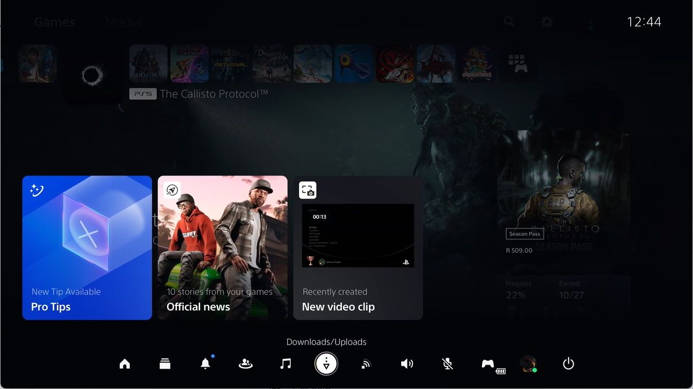Image resolution: width=693 pixels, height=389 pixels.
Task: Click the Season Pass label
Action: pyautogui.click(x=525, y=234)
